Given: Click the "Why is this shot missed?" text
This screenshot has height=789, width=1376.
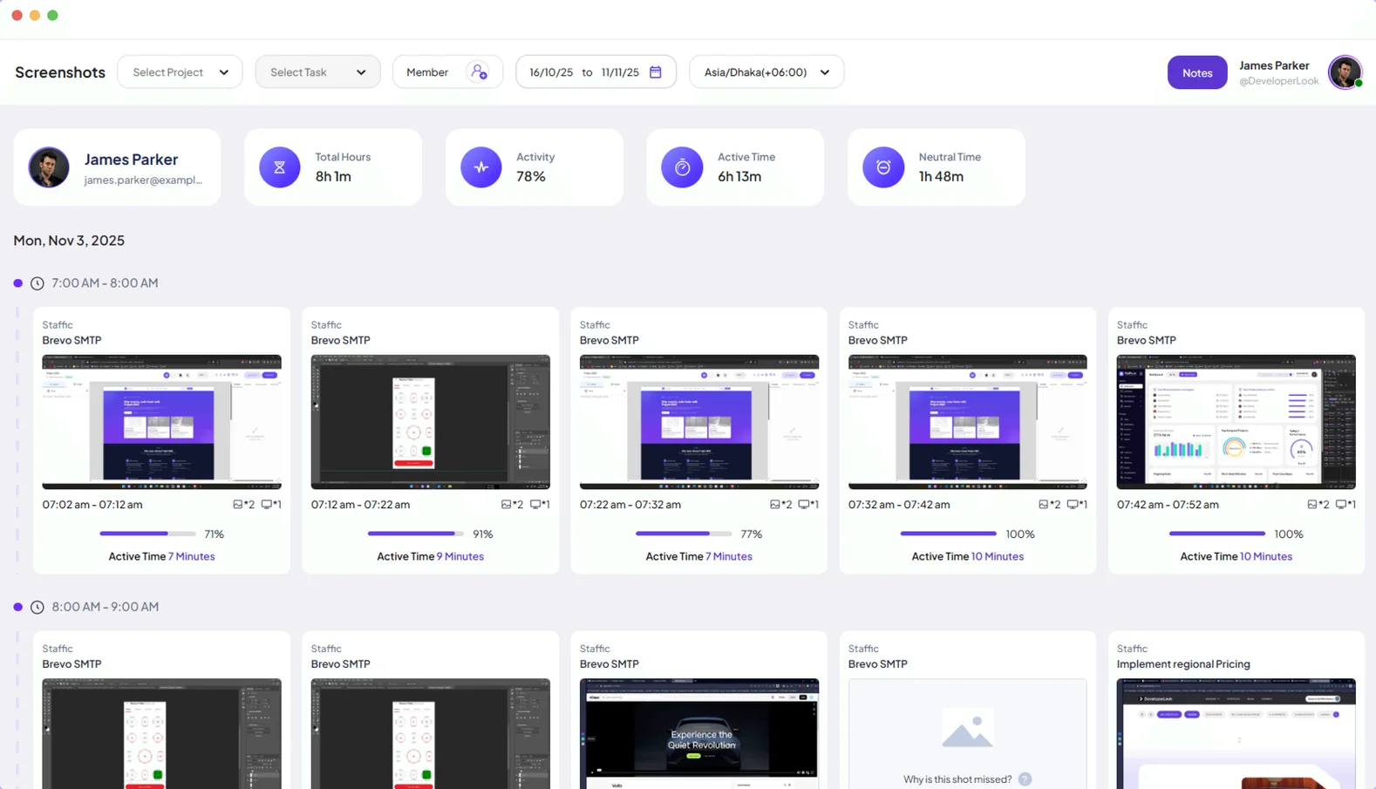Looking at the screenshot, I should [957, 779].
